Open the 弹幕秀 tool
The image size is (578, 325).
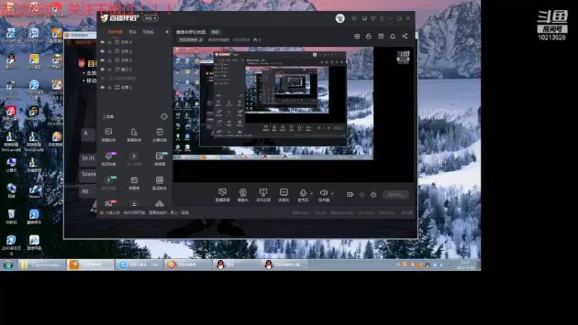point(134,183)
